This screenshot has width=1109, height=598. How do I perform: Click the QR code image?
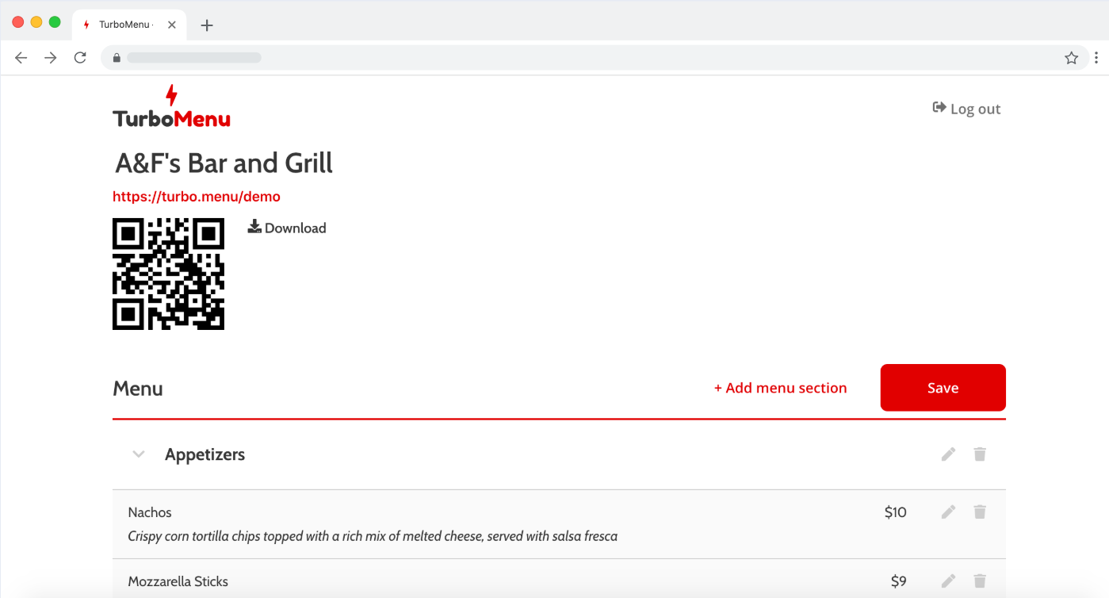coord(168,274)
